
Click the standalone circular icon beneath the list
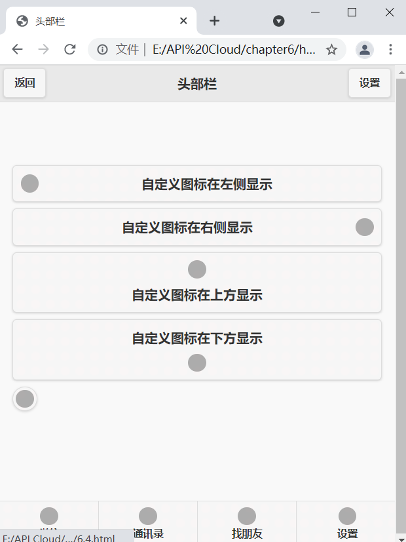tap(25, 398)
